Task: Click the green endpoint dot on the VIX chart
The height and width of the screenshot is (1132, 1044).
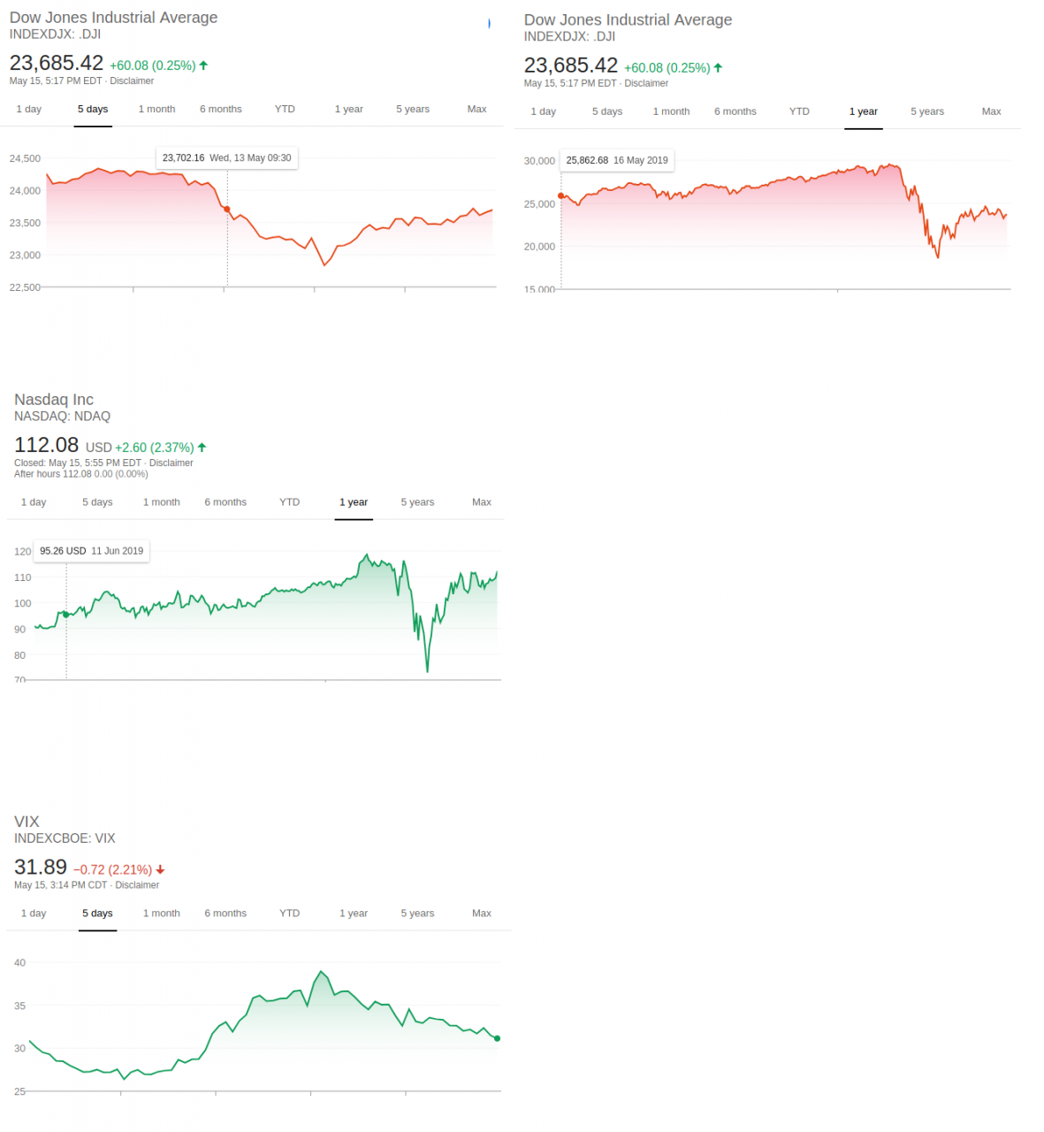Action: (497, 1038)
